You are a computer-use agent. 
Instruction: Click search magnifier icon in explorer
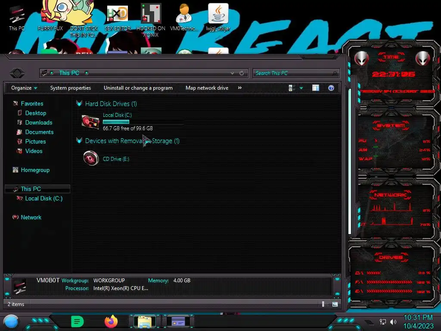coord(335,73)
